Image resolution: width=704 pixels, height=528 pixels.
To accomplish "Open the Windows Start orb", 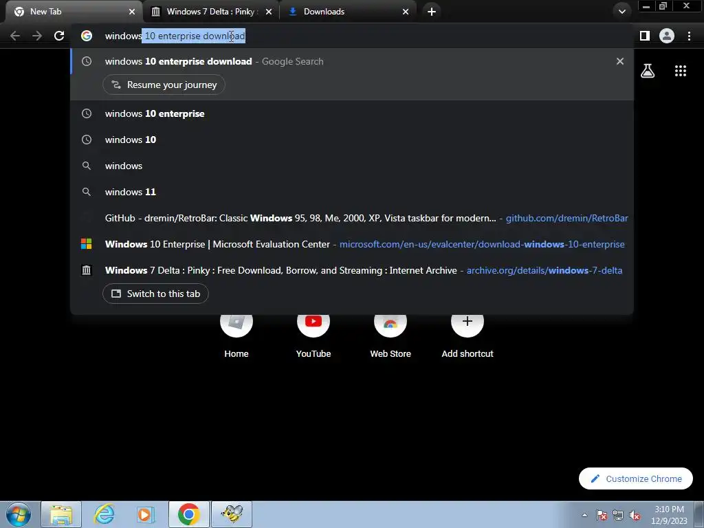I will [19, 514].
